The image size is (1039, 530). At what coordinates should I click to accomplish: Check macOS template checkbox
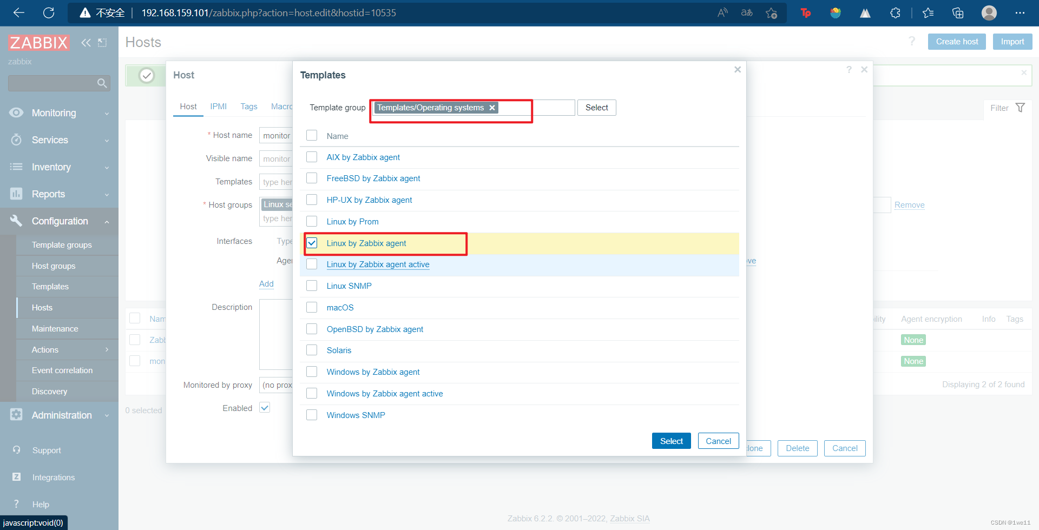(312, 307)
